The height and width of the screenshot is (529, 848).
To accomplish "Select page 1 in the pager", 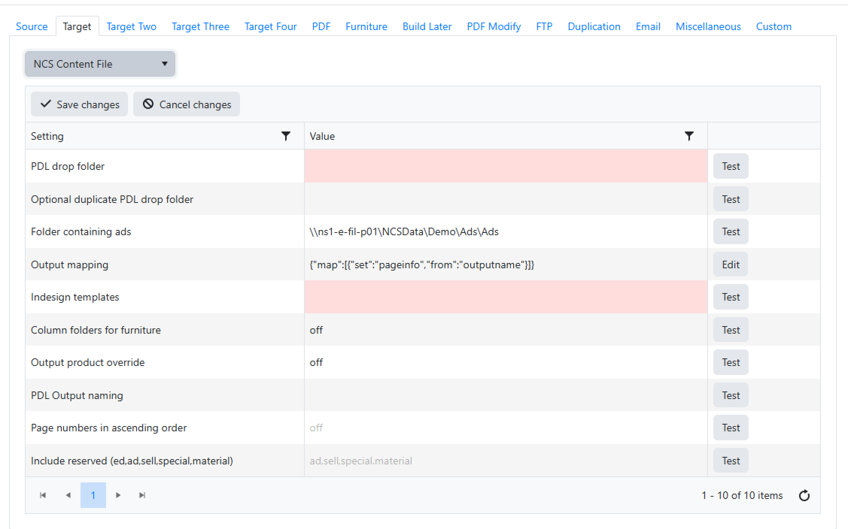I will 93,495.
